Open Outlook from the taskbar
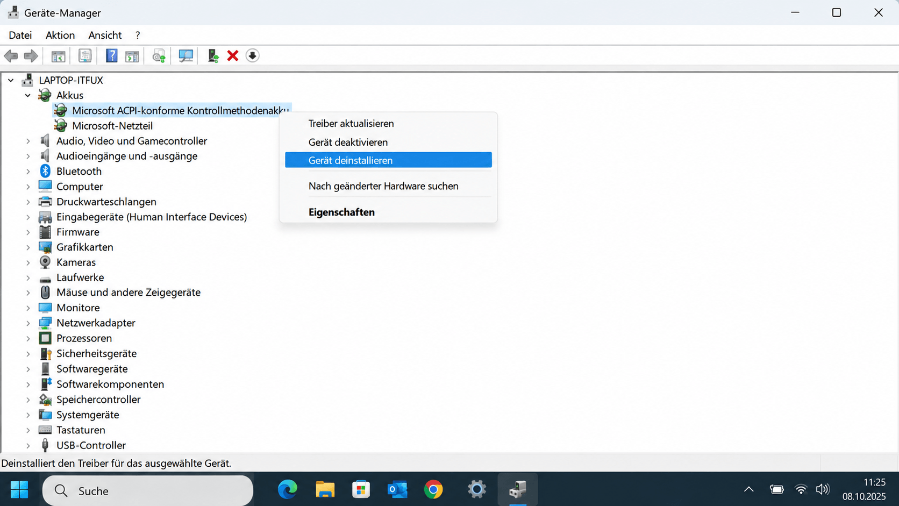This screenshot has height=506, width=899. [397, 490]
